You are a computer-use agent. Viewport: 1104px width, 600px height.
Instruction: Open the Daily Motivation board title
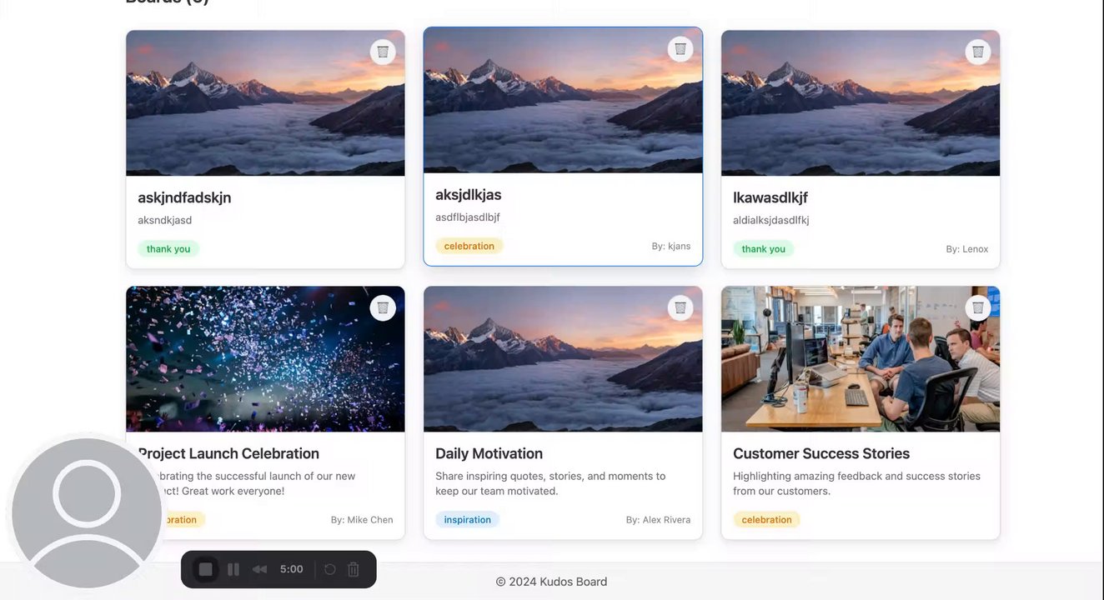pyautogui.click(x=489, y=453)
